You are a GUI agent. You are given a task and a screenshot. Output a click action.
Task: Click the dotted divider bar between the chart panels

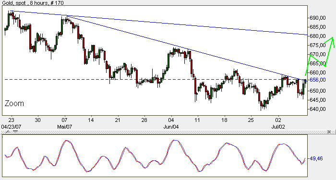[168, 132]
